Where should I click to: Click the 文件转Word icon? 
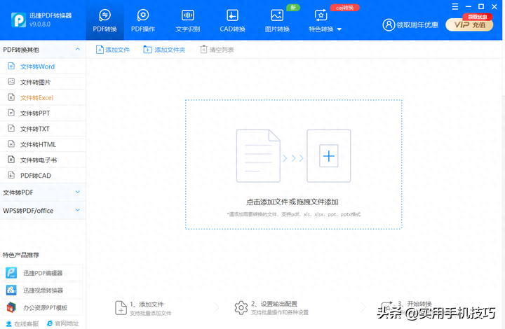(x=11, y=66)
